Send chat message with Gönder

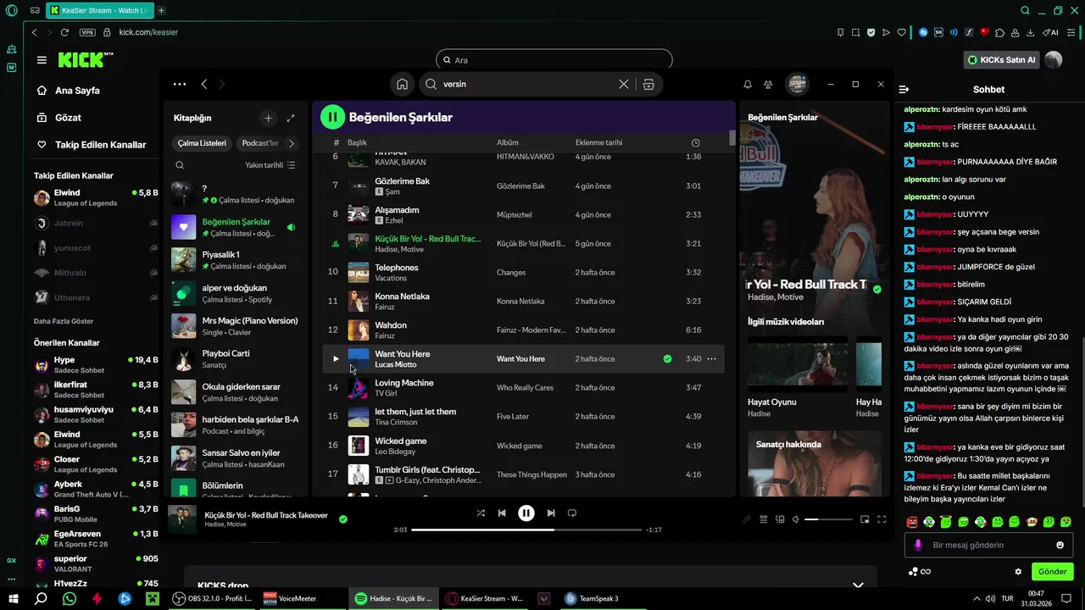click(x=1053, y=572)
